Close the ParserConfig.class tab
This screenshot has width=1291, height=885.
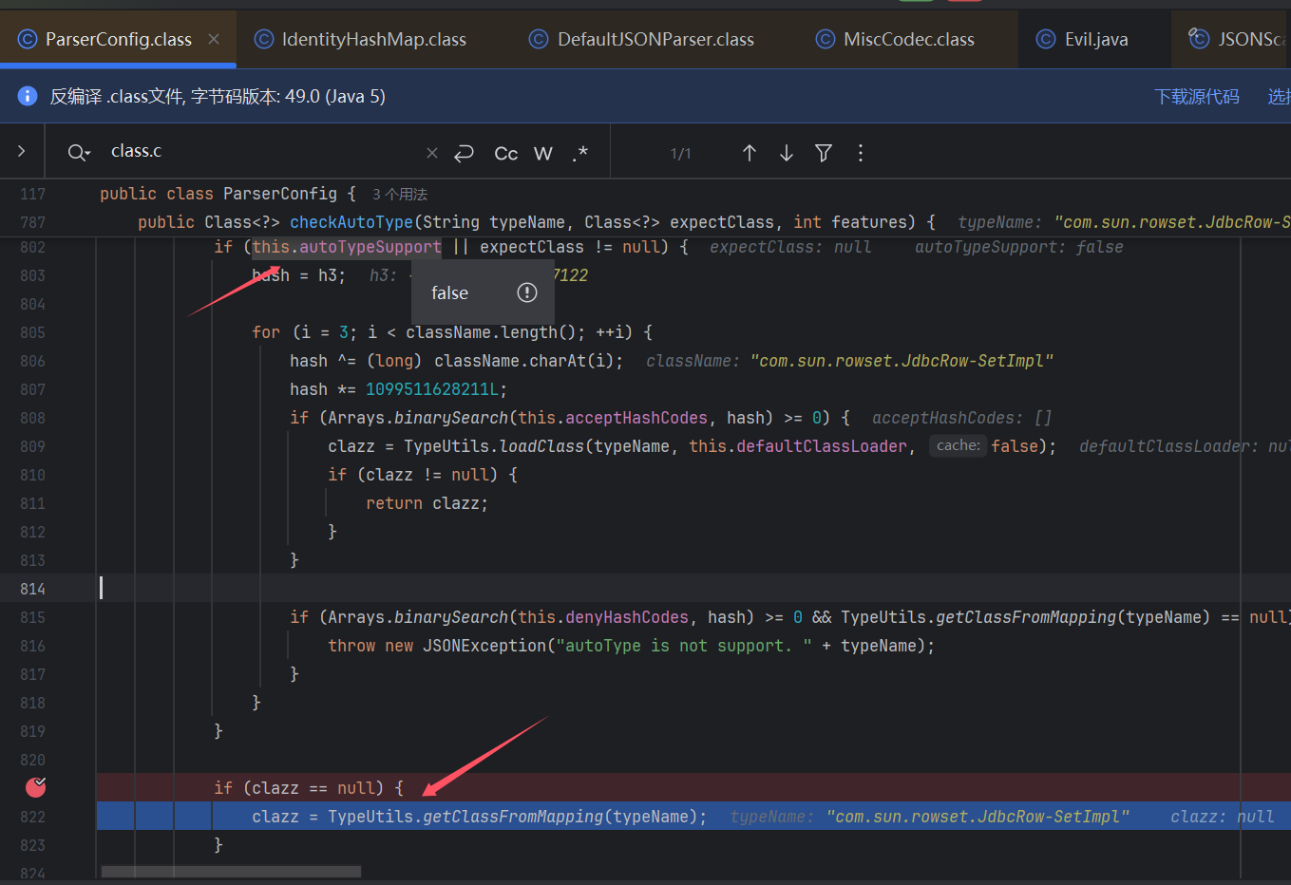[214, 39]
